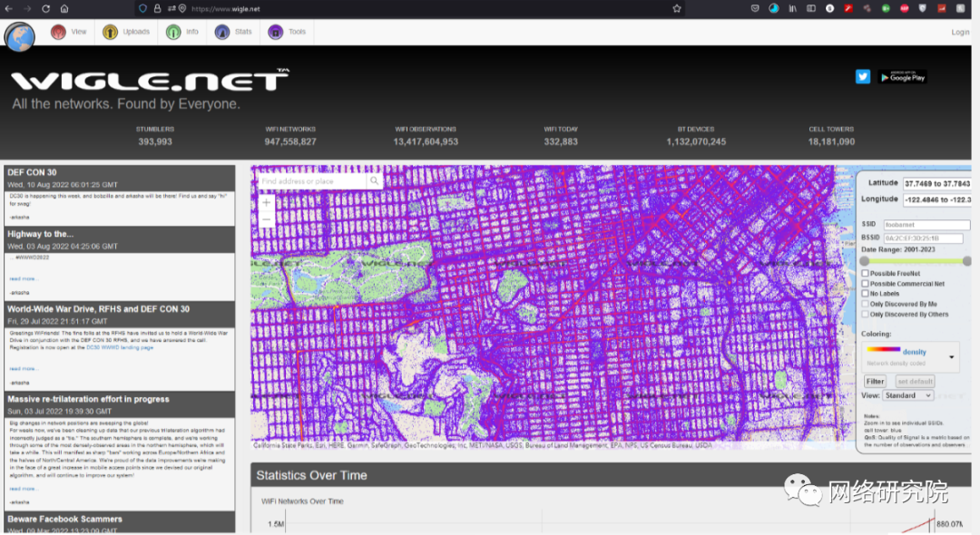Open the Pocket save icon
The width and height of the screenshot is (980, 535).
point(755,9)
